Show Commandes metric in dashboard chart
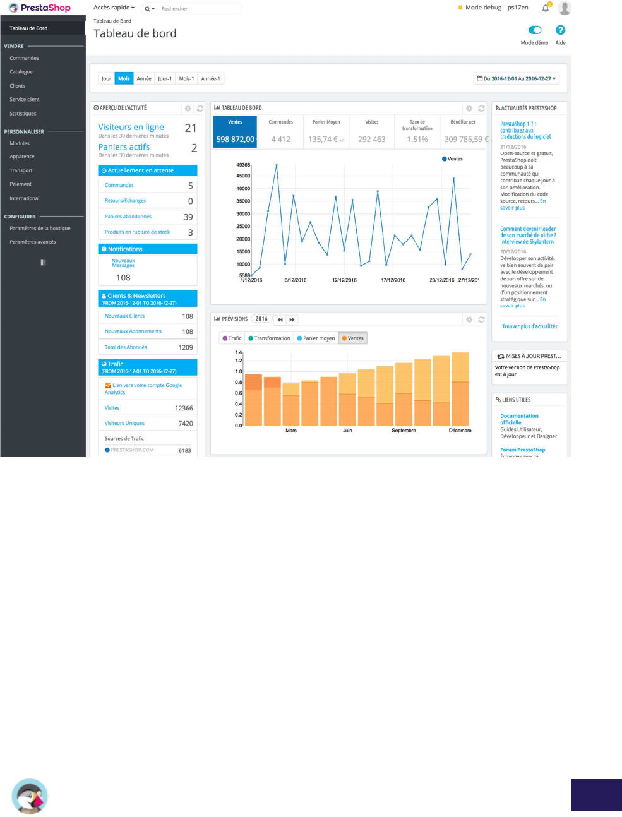This screenshot has height=817, width=622. (281, 131)
